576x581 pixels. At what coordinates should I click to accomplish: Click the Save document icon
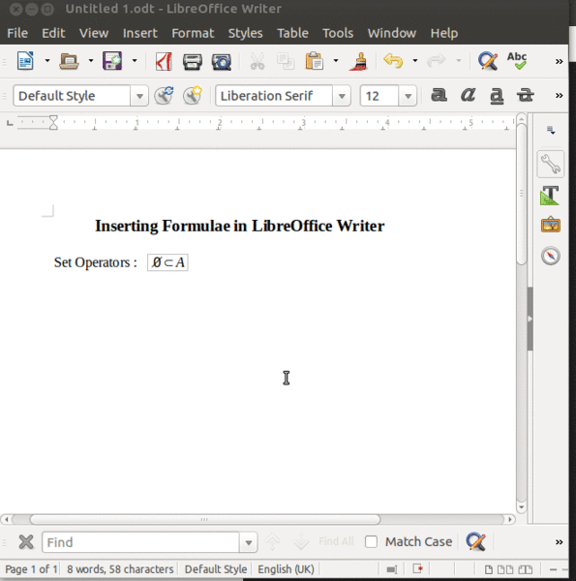[112, 61]
